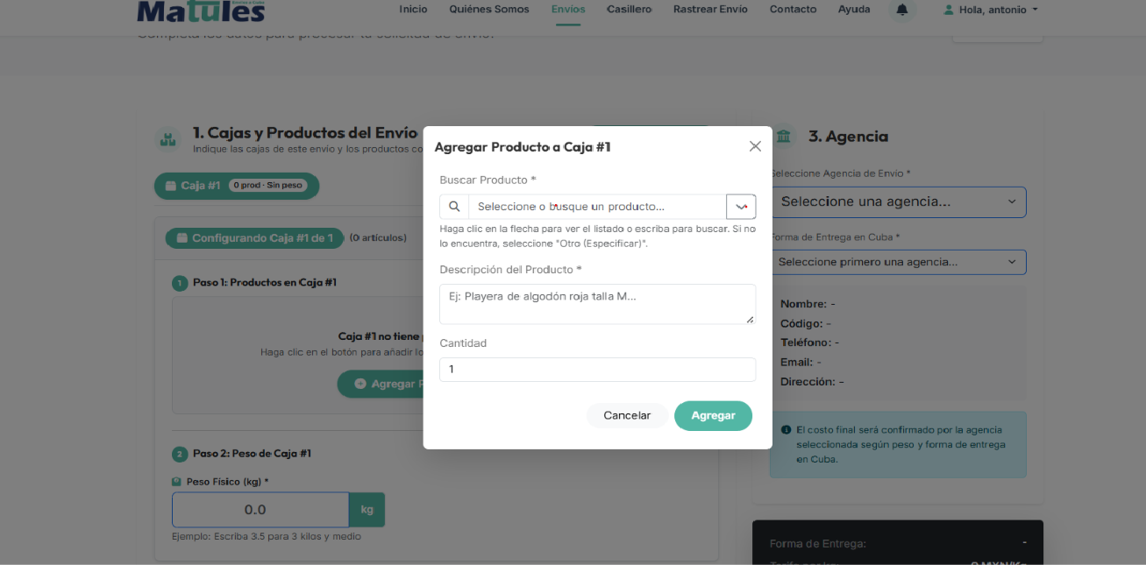Click the Dirección: - text
Image resolution: width=1146 pixels, height=565 pixels.
(812, 382)
